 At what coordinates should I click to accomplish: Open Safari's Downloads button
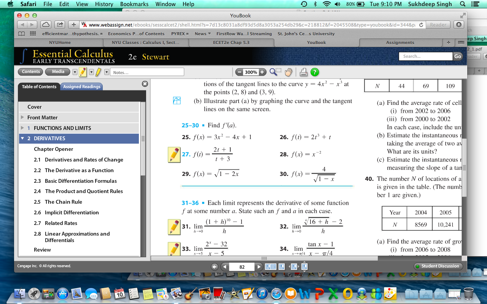pyautogui.click(x=459, y=25)
